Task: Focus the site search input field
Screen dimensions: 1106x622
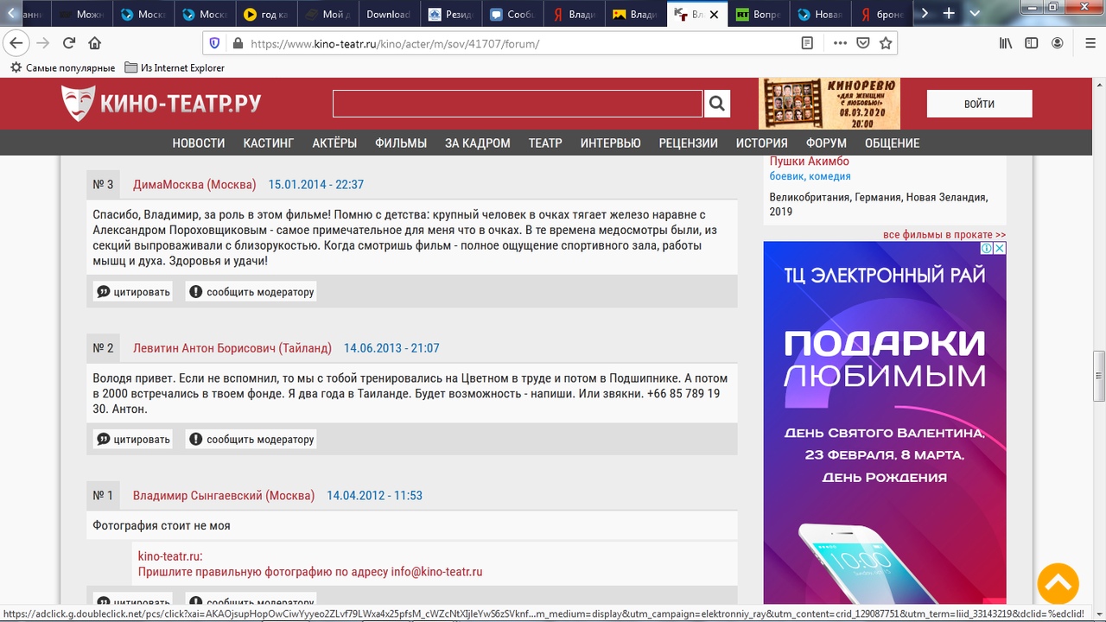Action: [x=518, y=104]
